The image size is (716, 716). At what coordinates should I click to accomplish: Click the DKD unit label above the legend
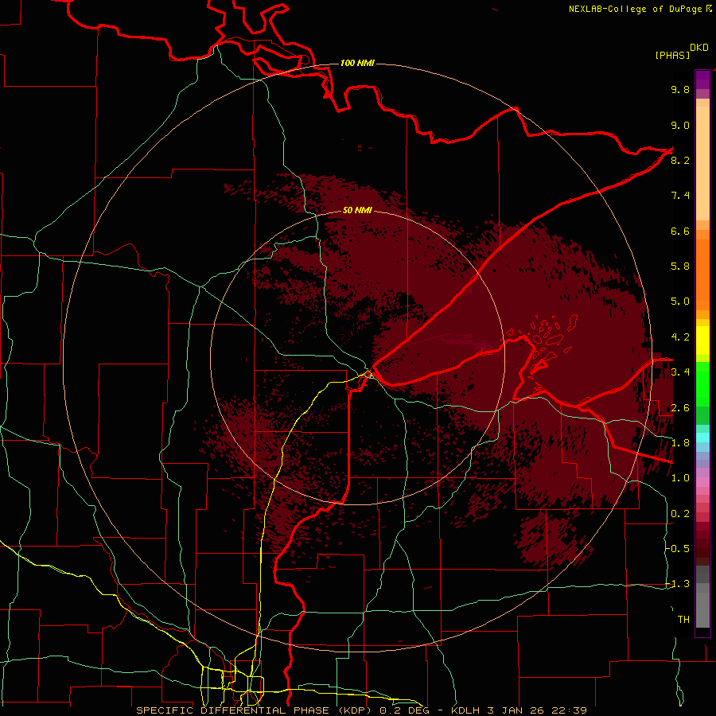coord(699,48)
